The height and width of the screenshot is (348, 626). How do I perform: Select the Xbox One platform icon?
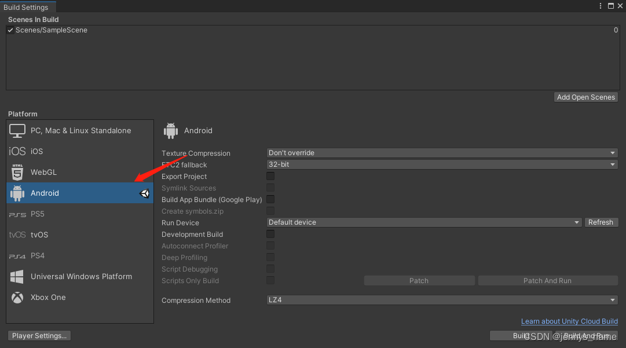(x=17, y=297)
